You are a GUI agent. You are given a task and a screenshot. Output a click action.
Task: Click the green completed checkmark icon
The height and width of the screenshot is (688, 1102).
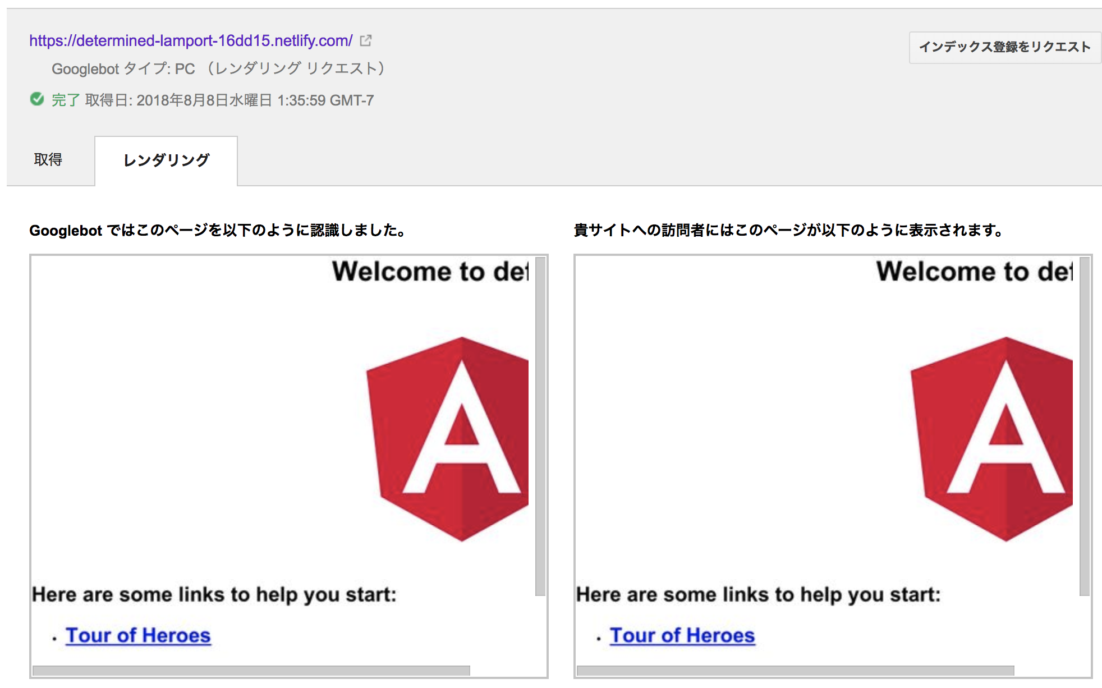(37, 99)
